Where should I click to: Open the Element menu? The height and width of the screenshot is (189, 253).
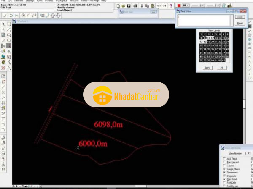(x=18, y=1)
